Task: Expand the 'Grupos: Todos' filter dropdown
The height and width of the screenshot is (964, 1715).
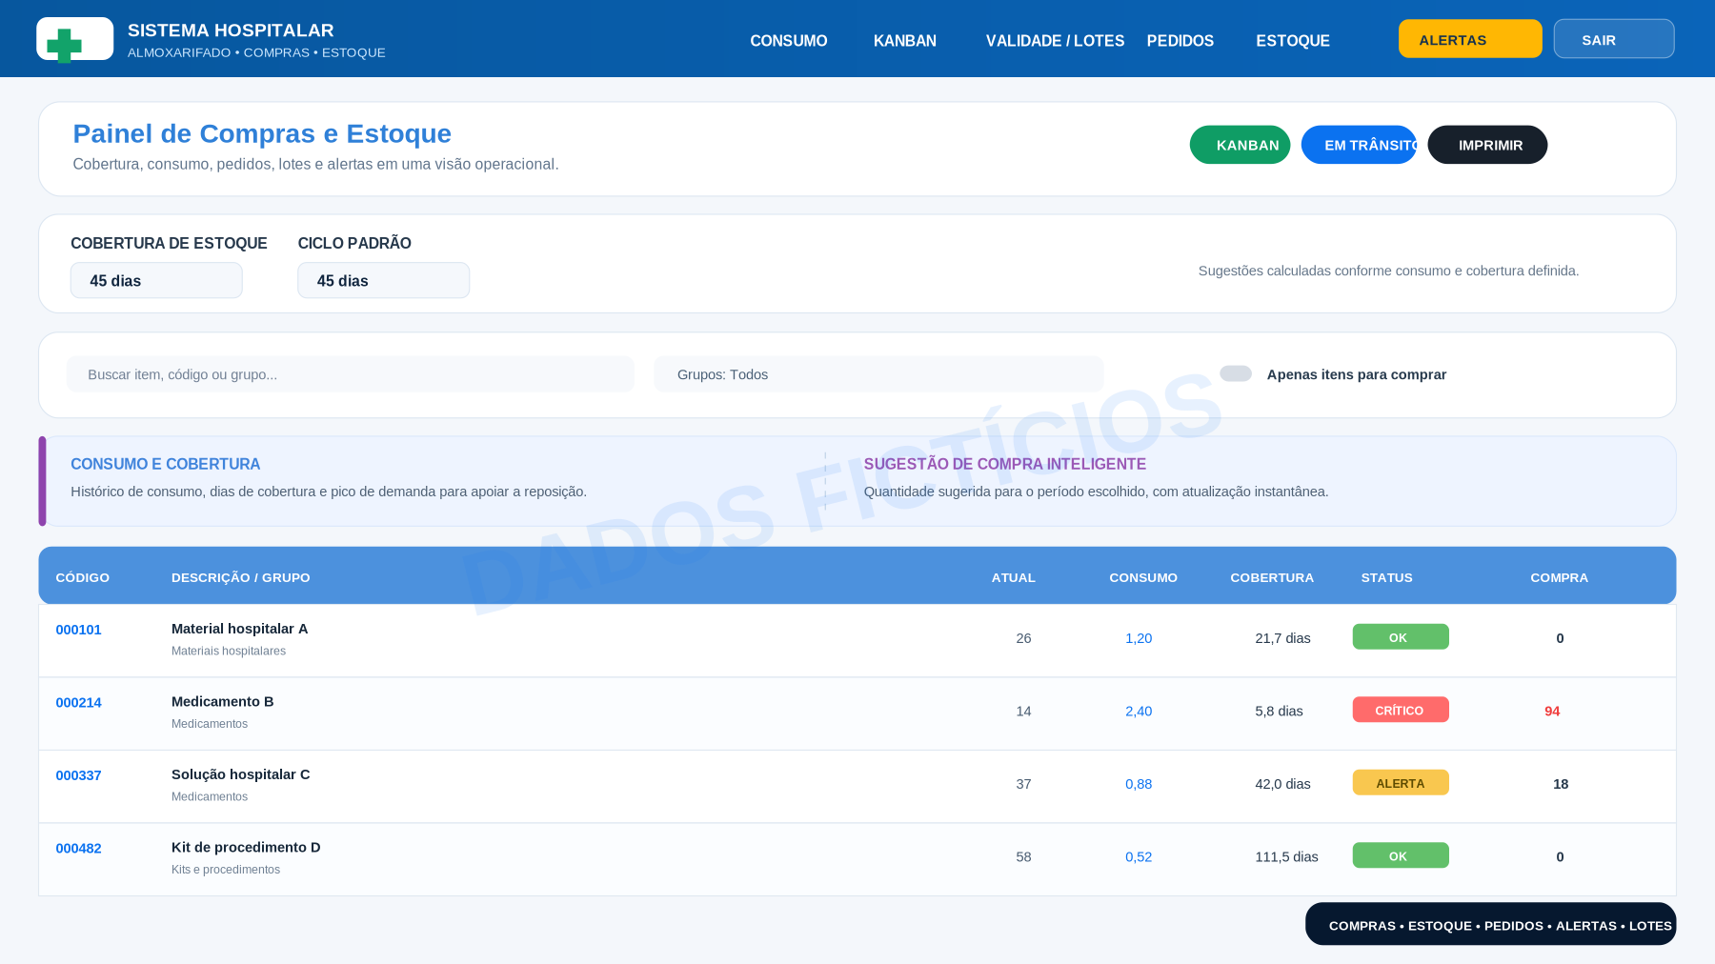Action: coord(878,374)
